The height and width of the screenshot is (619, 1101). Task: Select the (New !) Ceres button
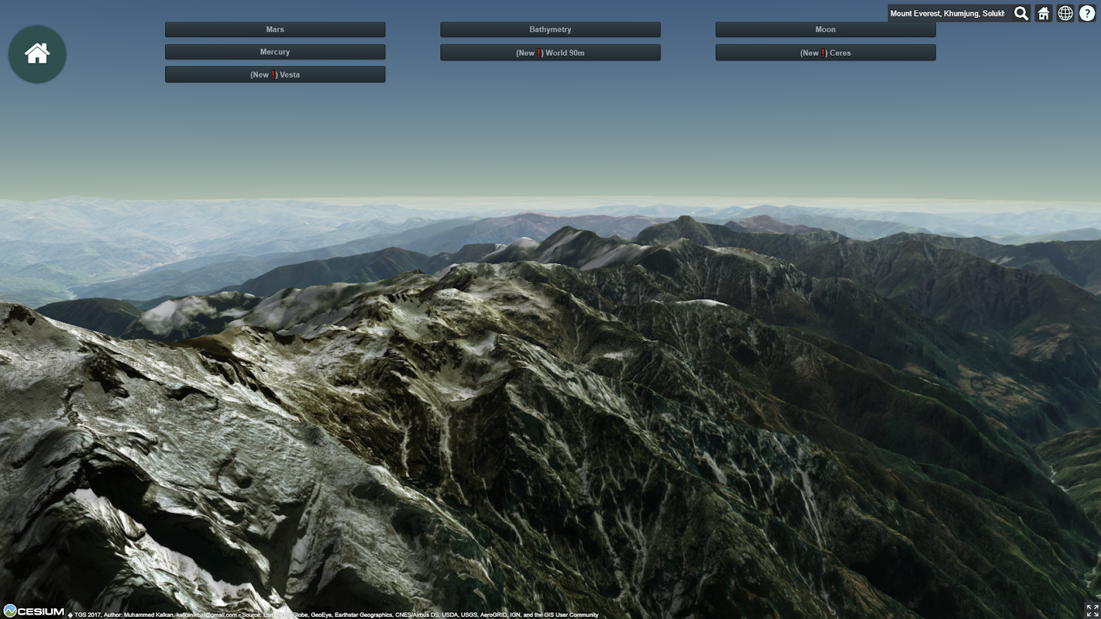tap(826, 53)
